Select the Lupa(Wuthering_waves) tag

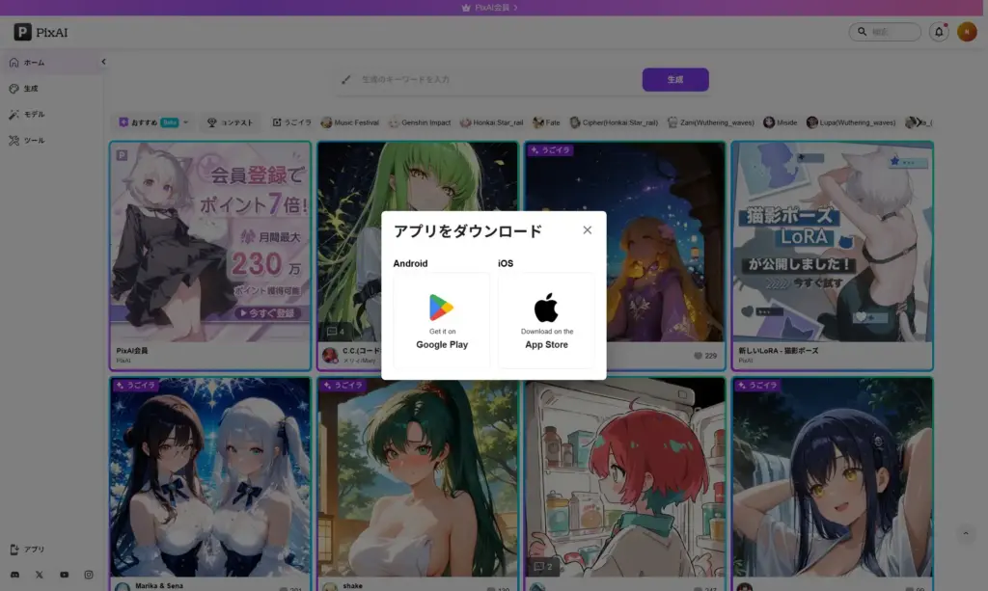coord(851,122)
